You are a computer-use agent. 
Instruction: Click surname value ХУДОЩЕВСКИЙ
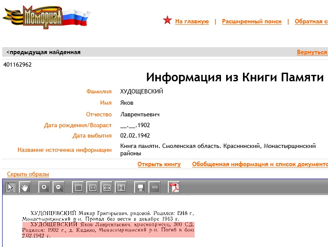(x=142, y=91)
